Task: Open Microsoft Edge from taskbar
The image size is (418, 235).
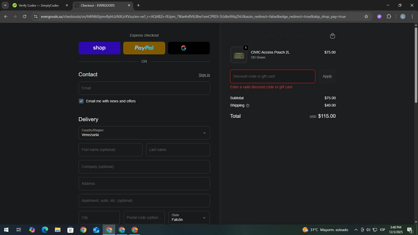Action: point(45,230)
